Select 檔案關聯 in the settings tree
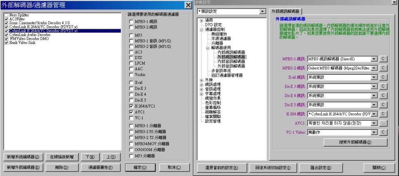The height and width of the screenshot is (176, 399). [x=213, y=117]
